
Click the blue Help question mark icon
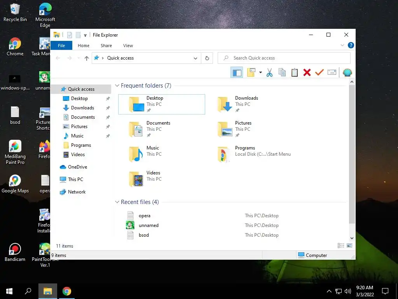pyautogui.click(x=351, y=45)
